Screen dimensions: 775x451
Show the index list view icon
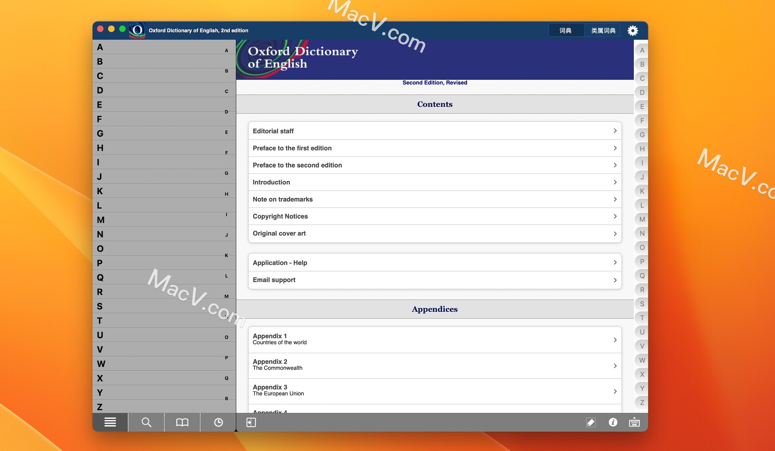tap(110, 422)
